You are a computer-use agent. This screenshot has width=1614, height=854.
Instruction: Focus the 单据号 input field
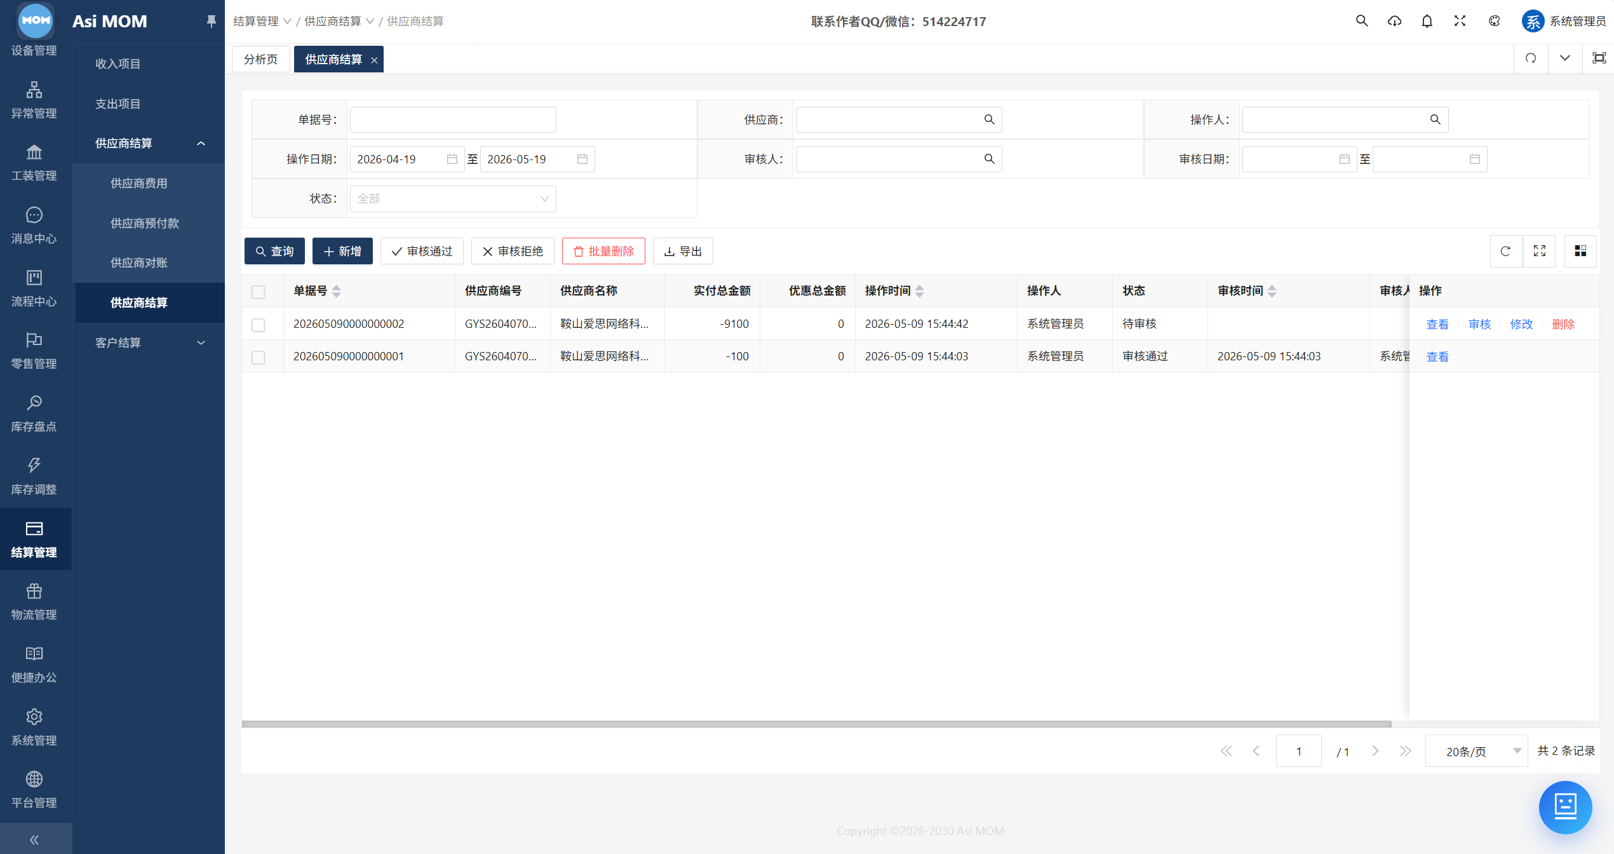tap(453, 119)
